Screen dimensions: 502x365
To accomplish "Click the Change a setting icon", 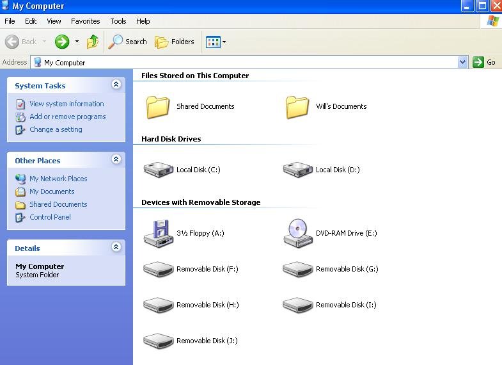I will (20, 130).
